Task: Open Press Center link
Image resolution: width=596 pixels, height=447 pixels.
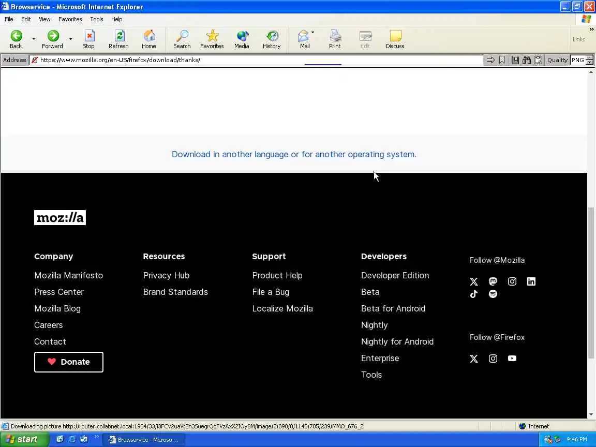Action: click(59, 292)
